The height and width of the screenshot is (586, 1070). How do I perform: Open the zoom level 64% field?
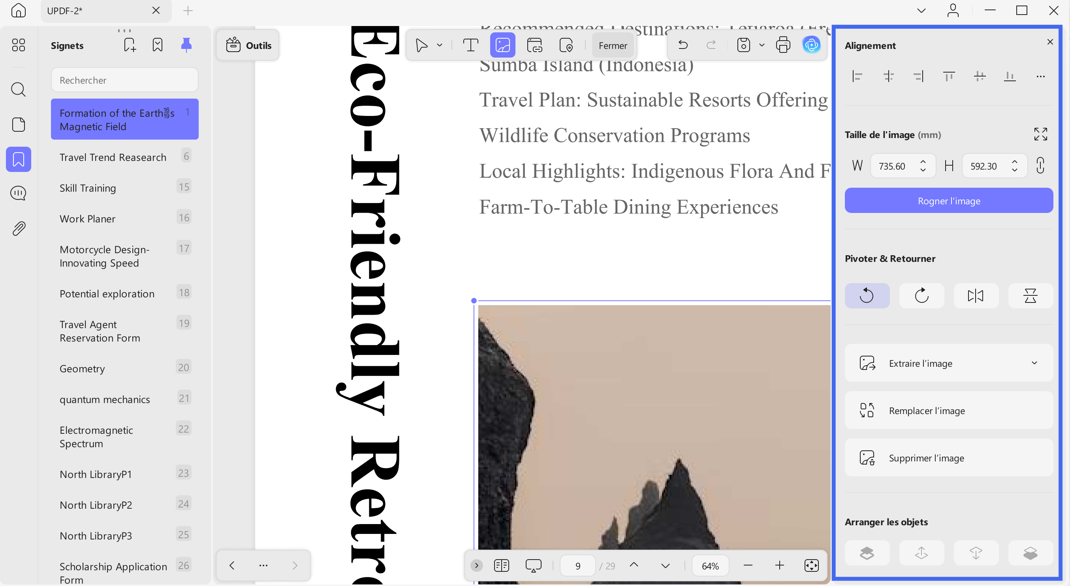710,565
